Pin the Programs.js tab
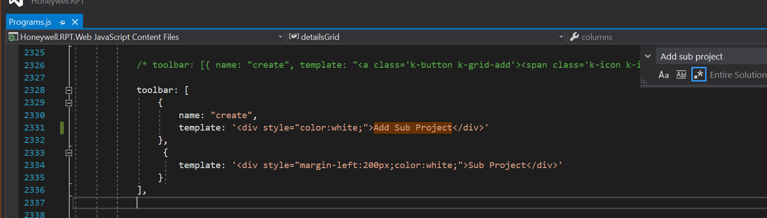The image size is (767, 218). tap(62, 22)
